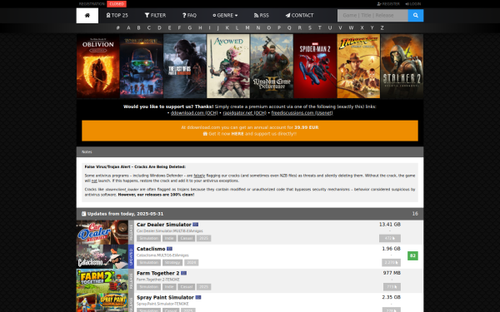
Task: Follow the rapidgator.net (OCH) link
Action: coord(244,113)
